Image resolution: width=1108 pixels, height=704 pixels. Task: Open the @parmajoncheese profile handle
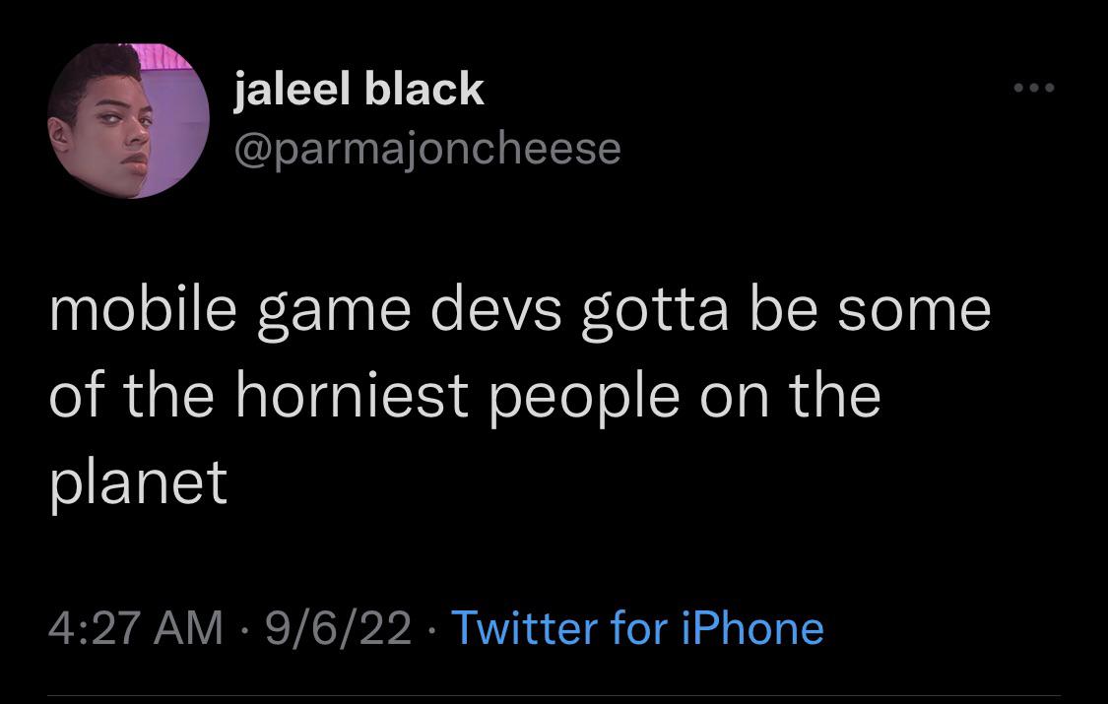click(428, 148)
